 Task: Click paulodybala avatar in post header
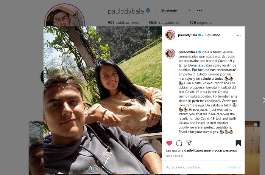point(170,35)
